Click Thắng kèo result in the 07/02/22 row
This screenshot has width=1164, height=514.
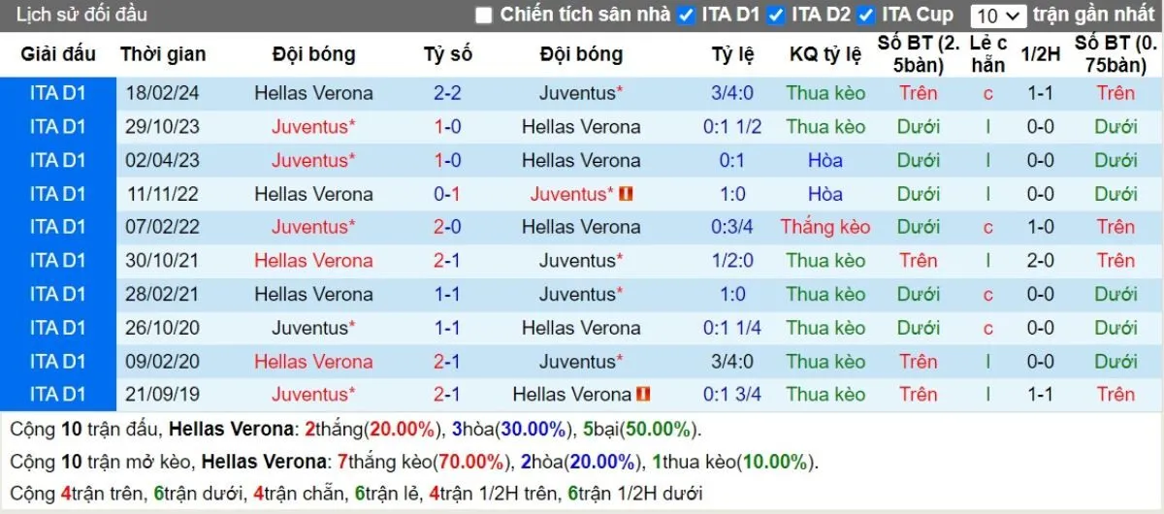point(825,227)
